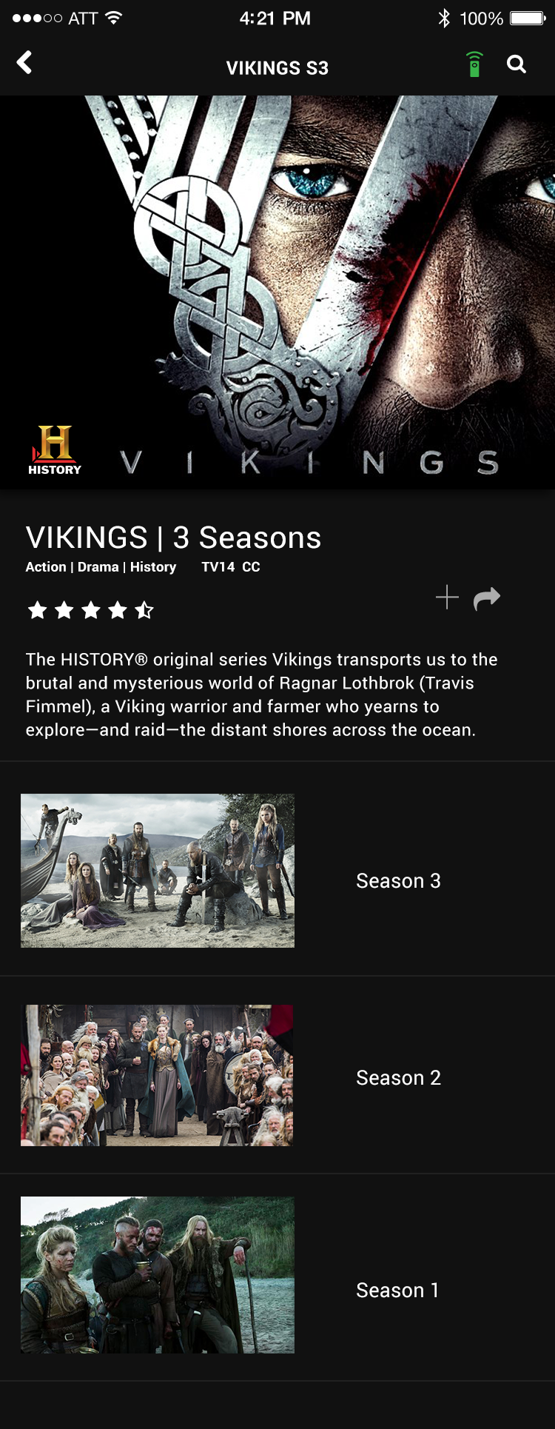Add Vikings to watchlist with plus icon
The height and width of the screenshot is (1429, 555).
447,597
